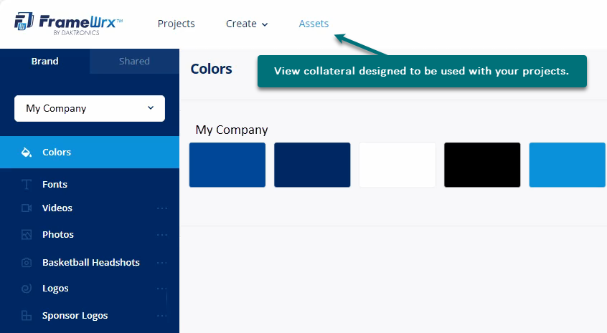Open the Videos more options ellipsis

pyautogui.click(x=162, y=208)
